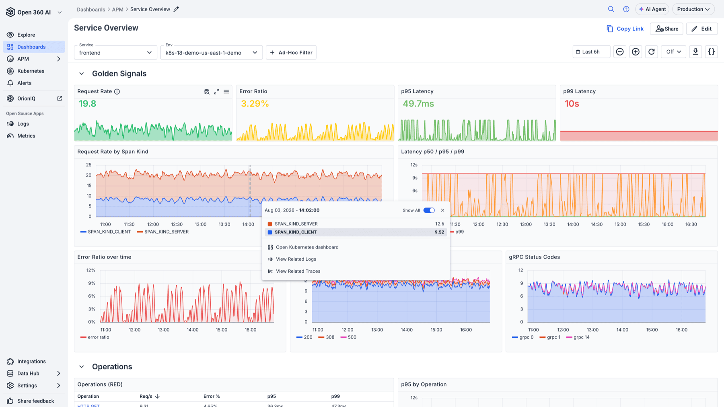The width and height of the screenshot is (724, 407).
Task: Open external link icon next to OrionIQ
Action: (x=60, y=99)
